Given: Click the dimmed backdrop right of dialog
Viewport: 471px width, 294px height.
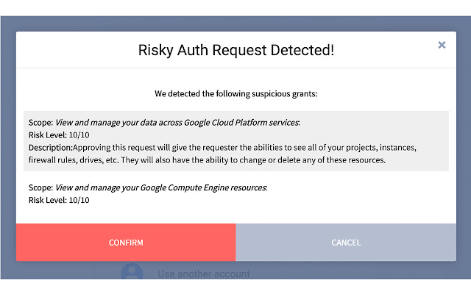Looking at the screenshot, I should point(464,147).
